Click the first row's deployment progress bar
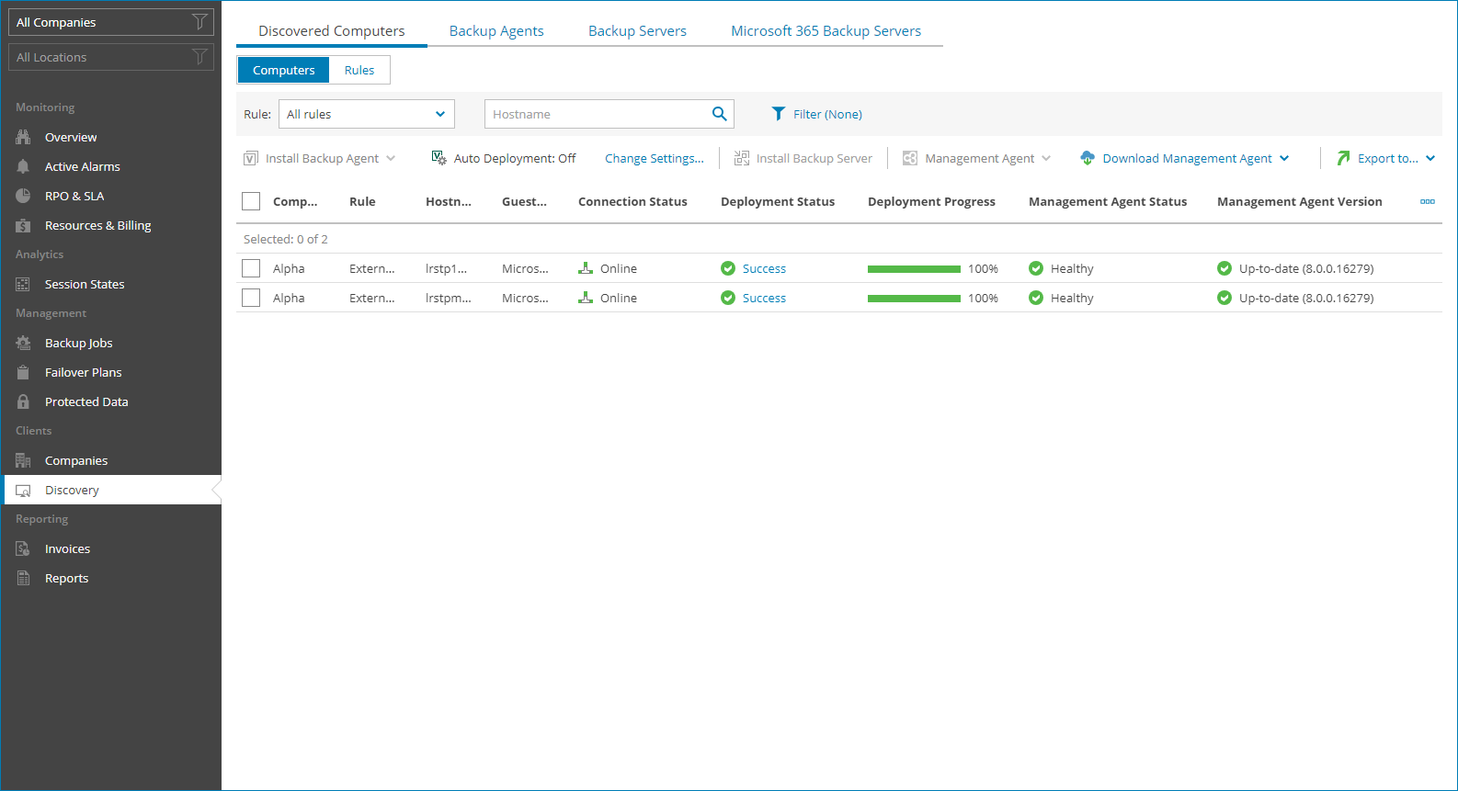 914,268
